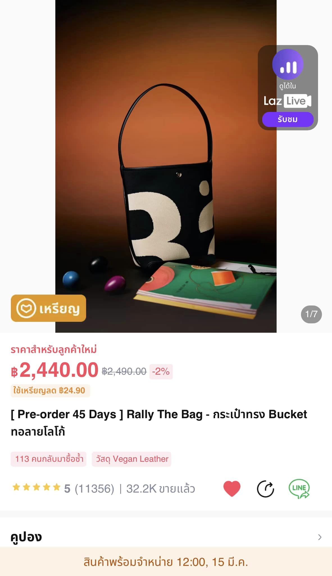Tap the circular share arrow icon
Viewport: 332px width, 576px height.
coord(265,489)
